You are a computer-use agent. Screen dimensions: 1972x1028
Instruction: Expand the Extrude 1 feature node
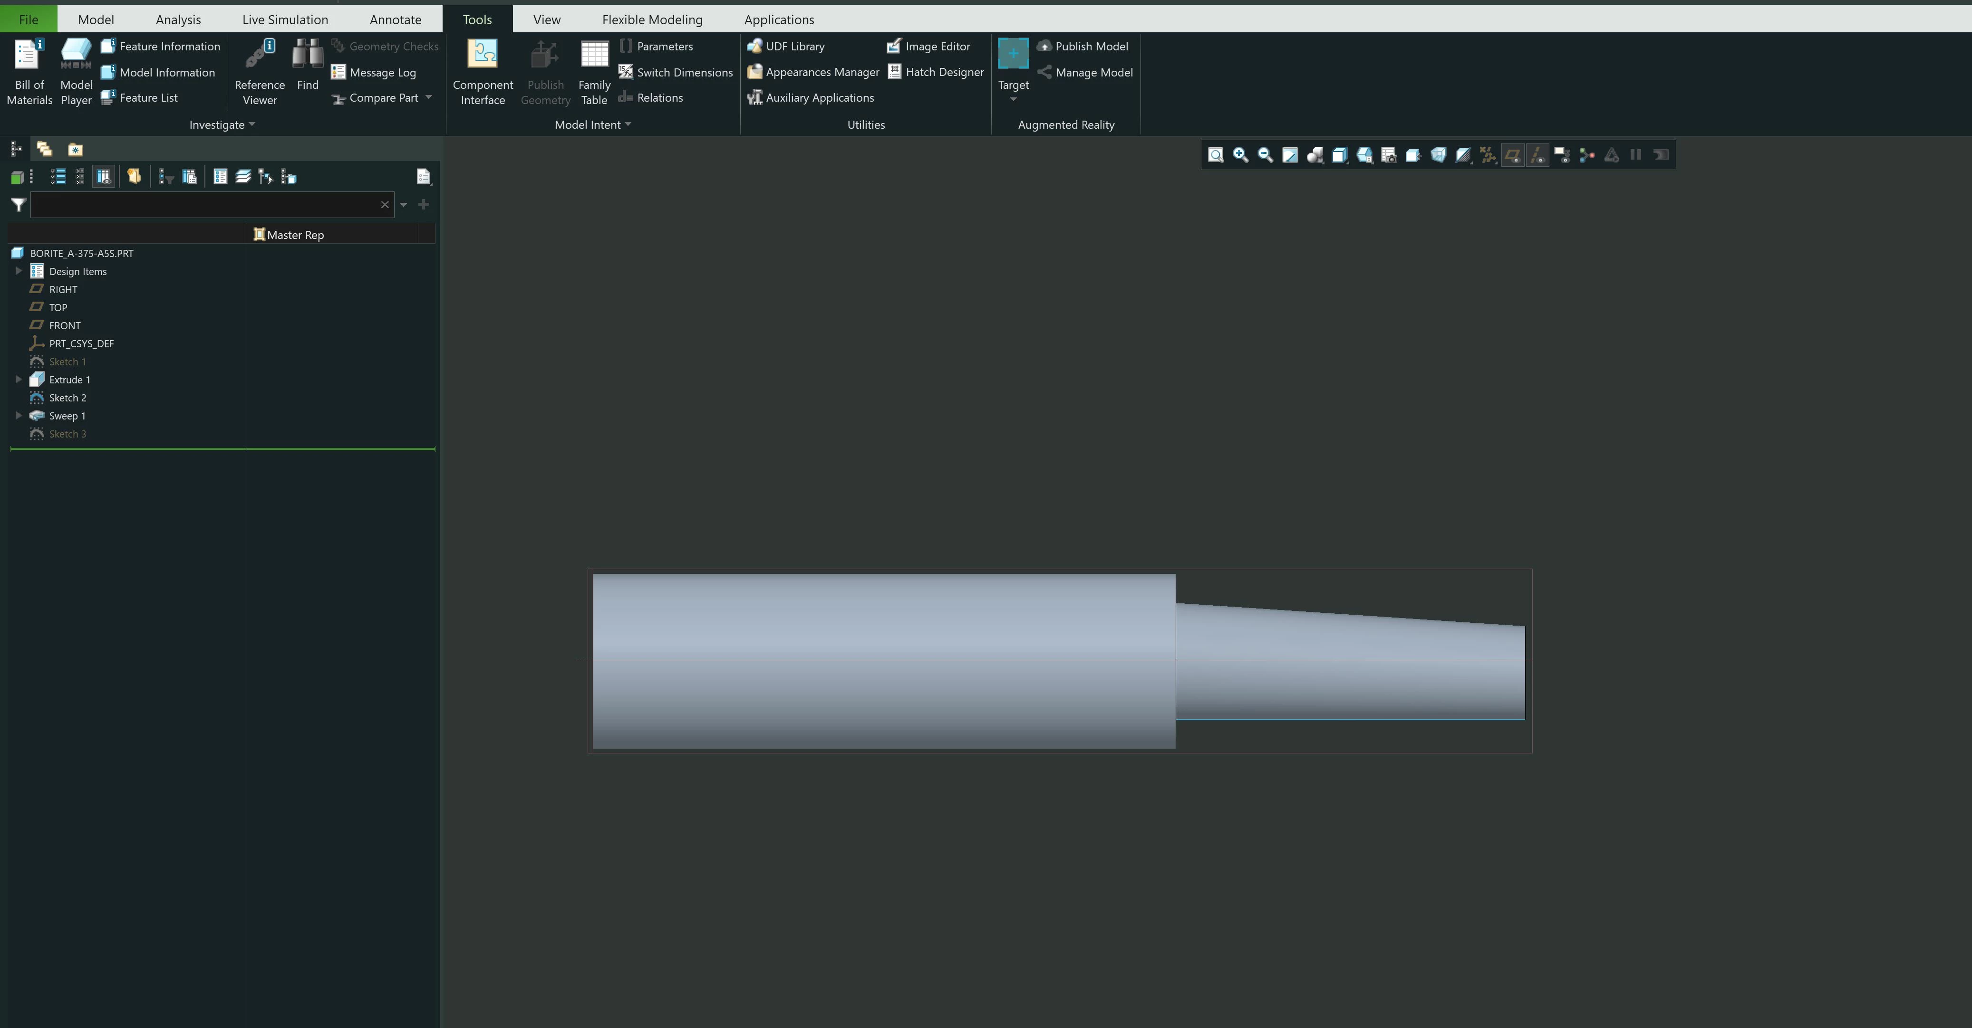(x=19, y=380)
